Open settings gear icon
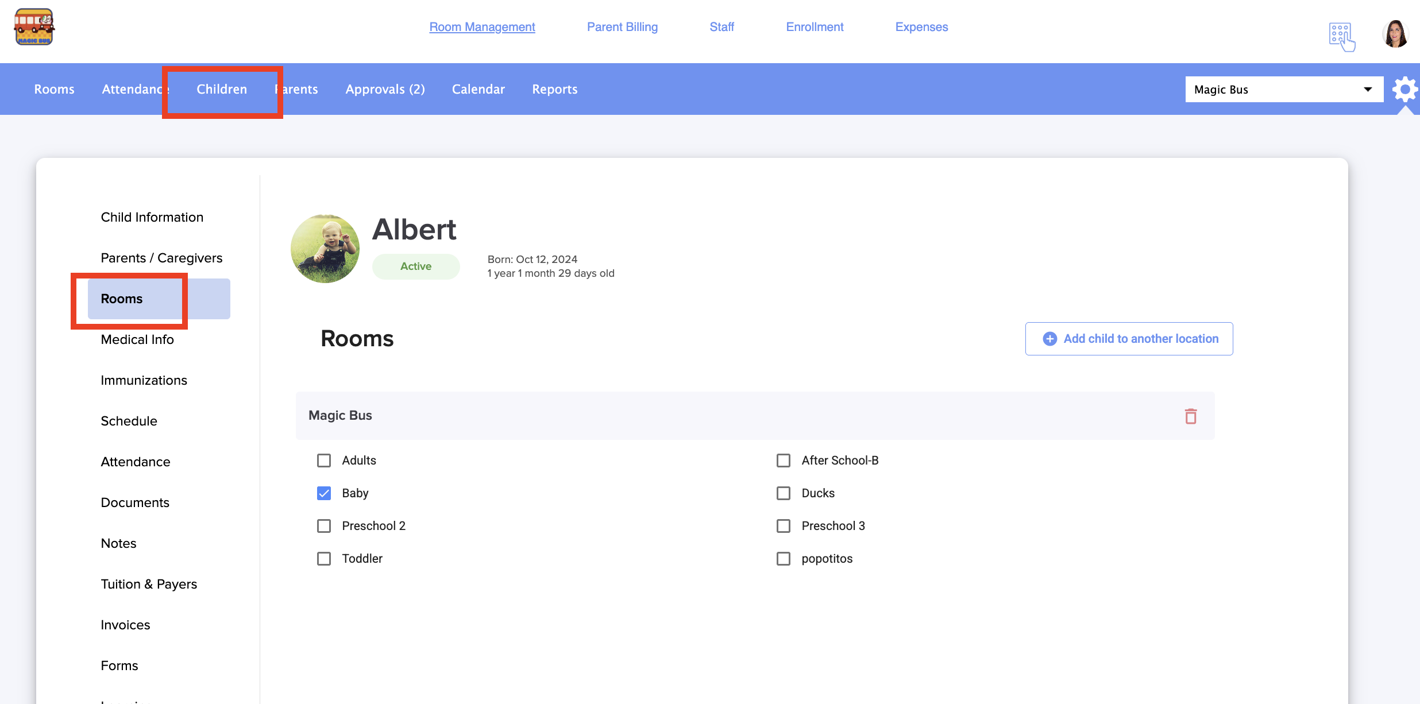 pos(1404,90)
